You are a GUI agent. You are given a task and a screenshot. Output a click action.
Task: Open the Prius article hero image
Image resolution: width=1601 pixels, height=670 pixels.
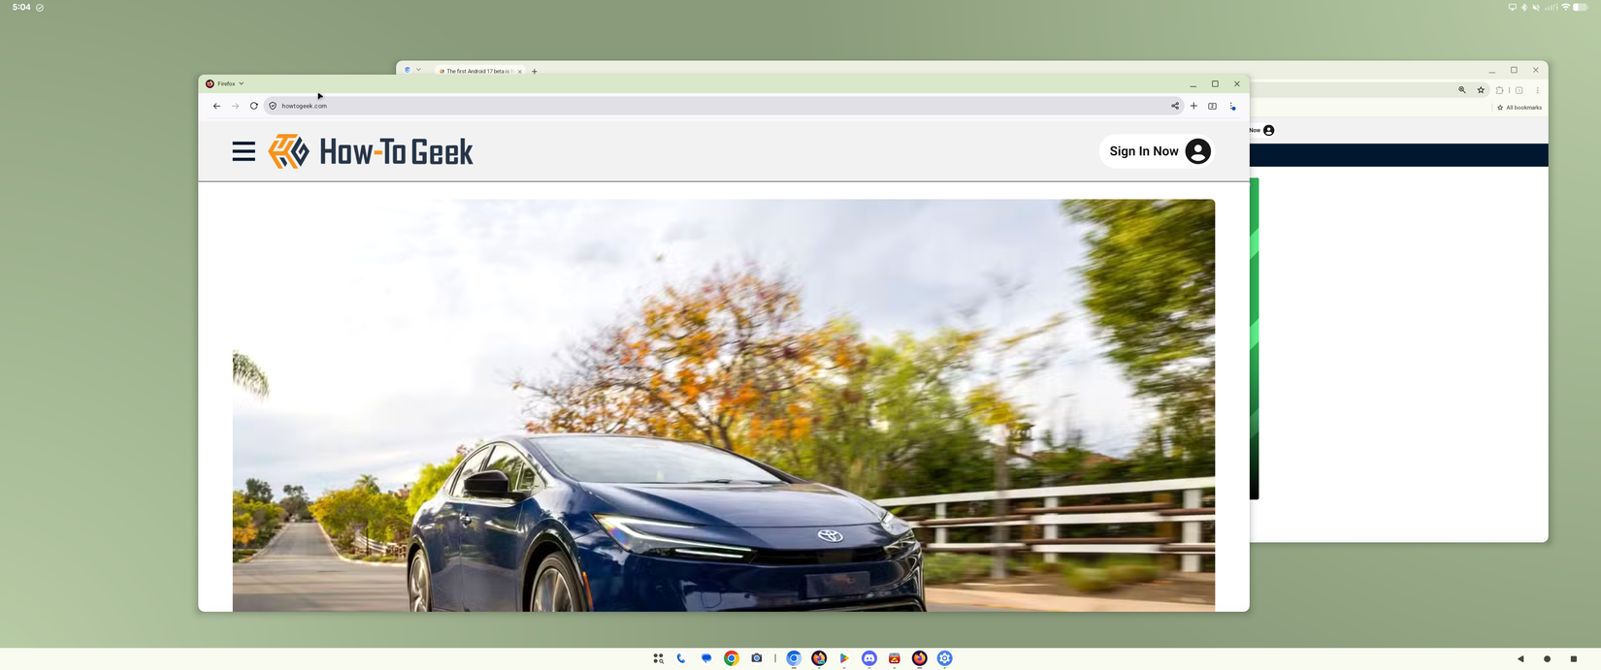pyautogui.click(x=724, y=405)
